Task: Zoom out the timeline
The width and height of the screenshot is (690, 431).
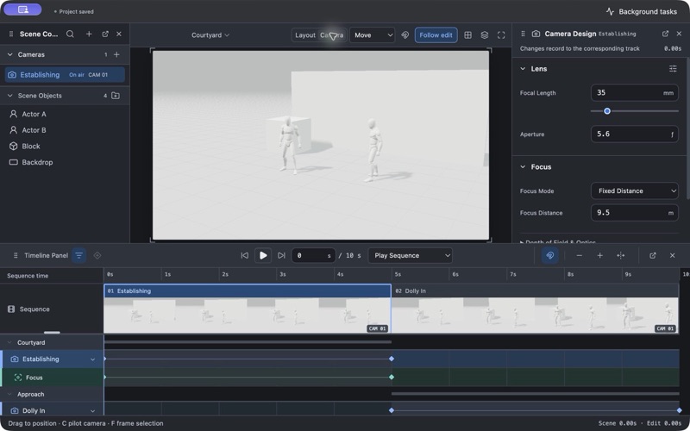Action: click(x=579, y=255)
